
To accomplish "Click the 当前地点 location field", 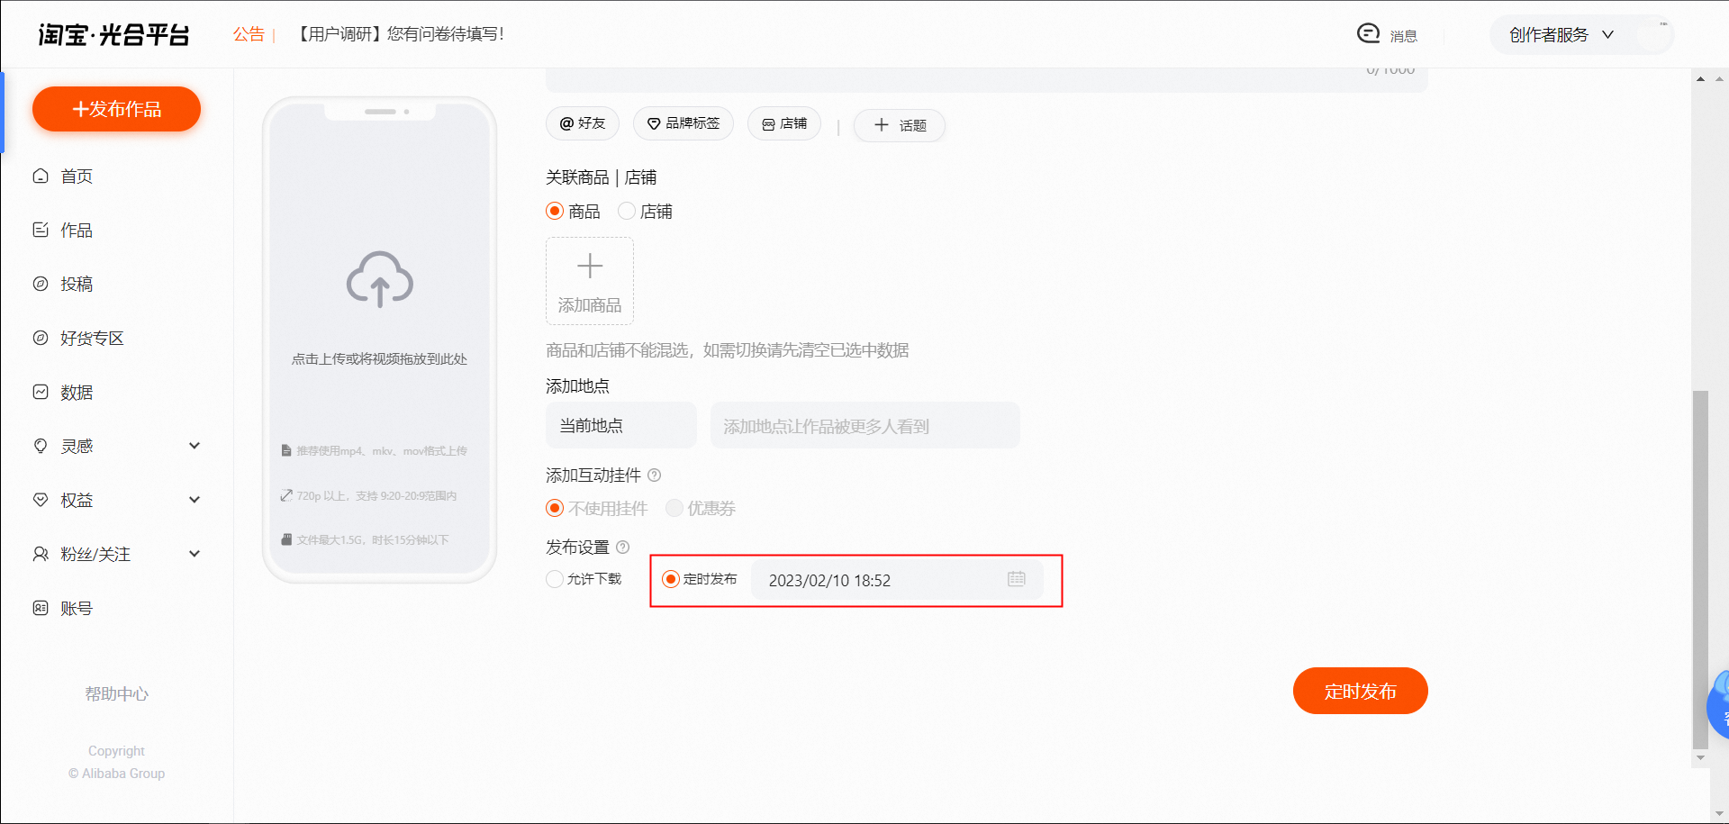I will click(621, 425).
